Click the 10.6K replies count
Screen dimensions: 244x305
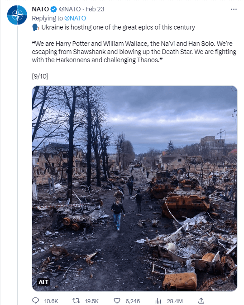pyautogui.click(x=51, y=301)
